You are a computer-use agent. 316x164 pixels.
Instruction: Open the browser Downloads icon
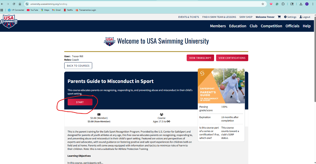coord(300,4)
